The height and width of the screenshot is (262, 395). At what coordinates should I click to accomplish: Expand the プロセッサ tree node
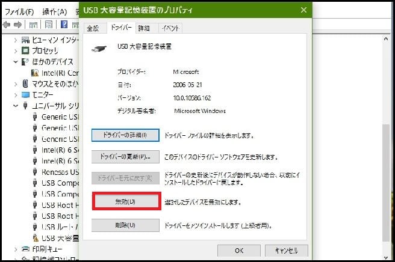click(16, 51)
